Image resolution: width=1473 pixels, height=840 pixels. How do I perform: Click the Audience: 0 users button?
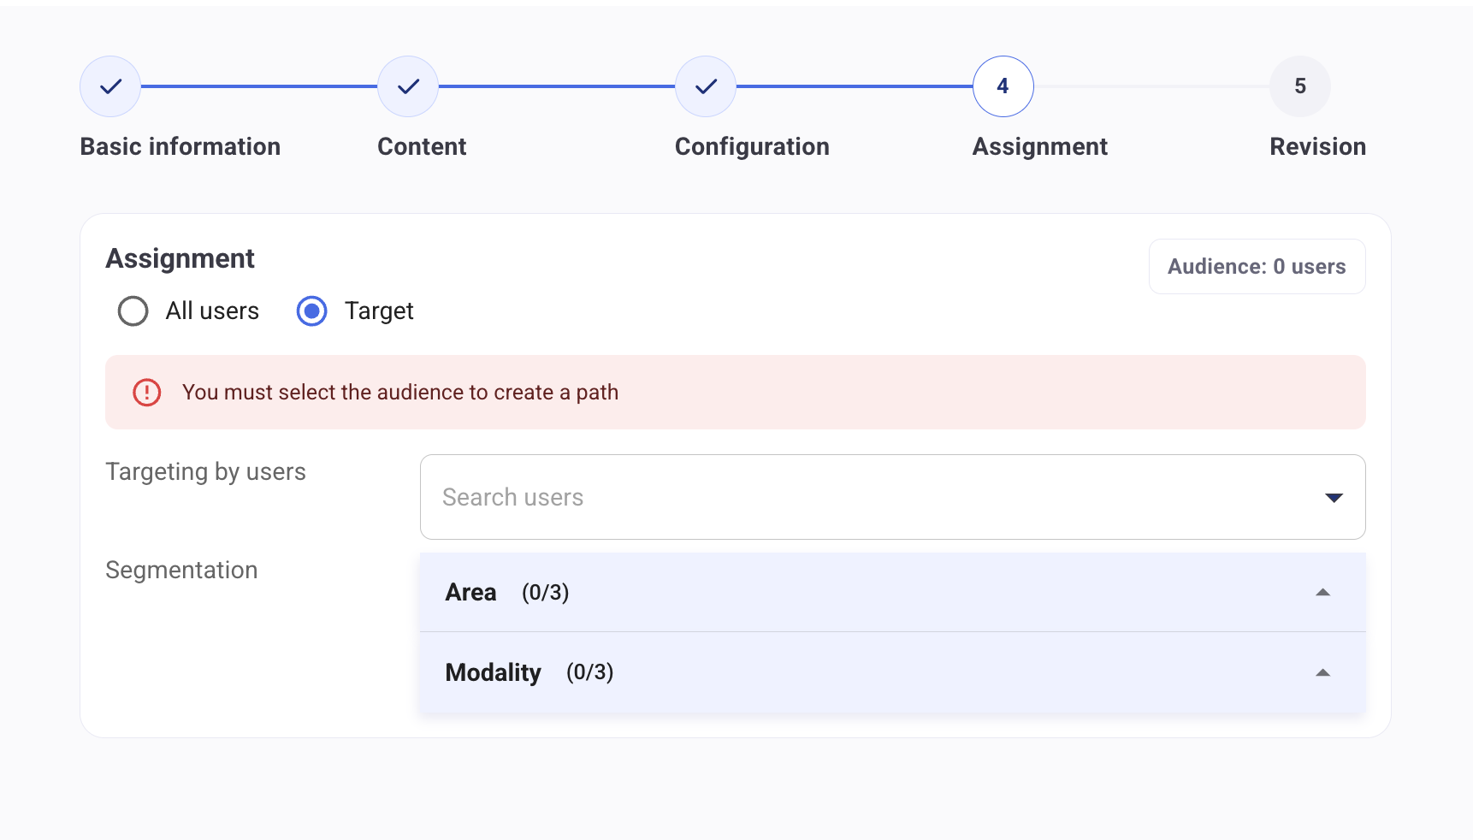1256,267
